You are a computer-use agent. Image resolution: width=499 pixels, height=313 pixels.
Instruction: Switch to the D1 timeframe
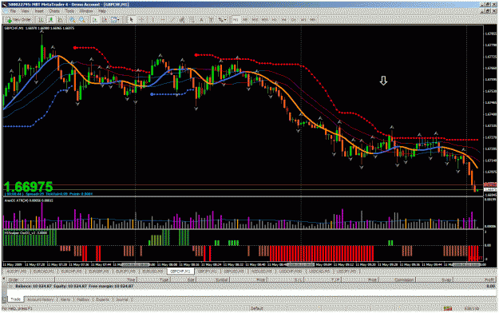pyautogui.click(x=294, y=20)
